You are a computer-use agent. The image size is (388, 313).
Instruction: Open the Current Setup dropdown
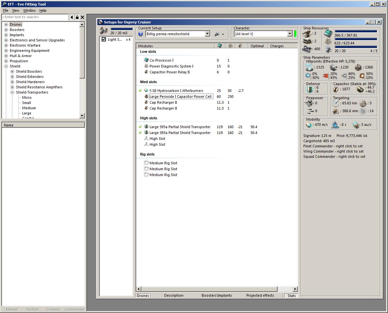tap(208, 34)
